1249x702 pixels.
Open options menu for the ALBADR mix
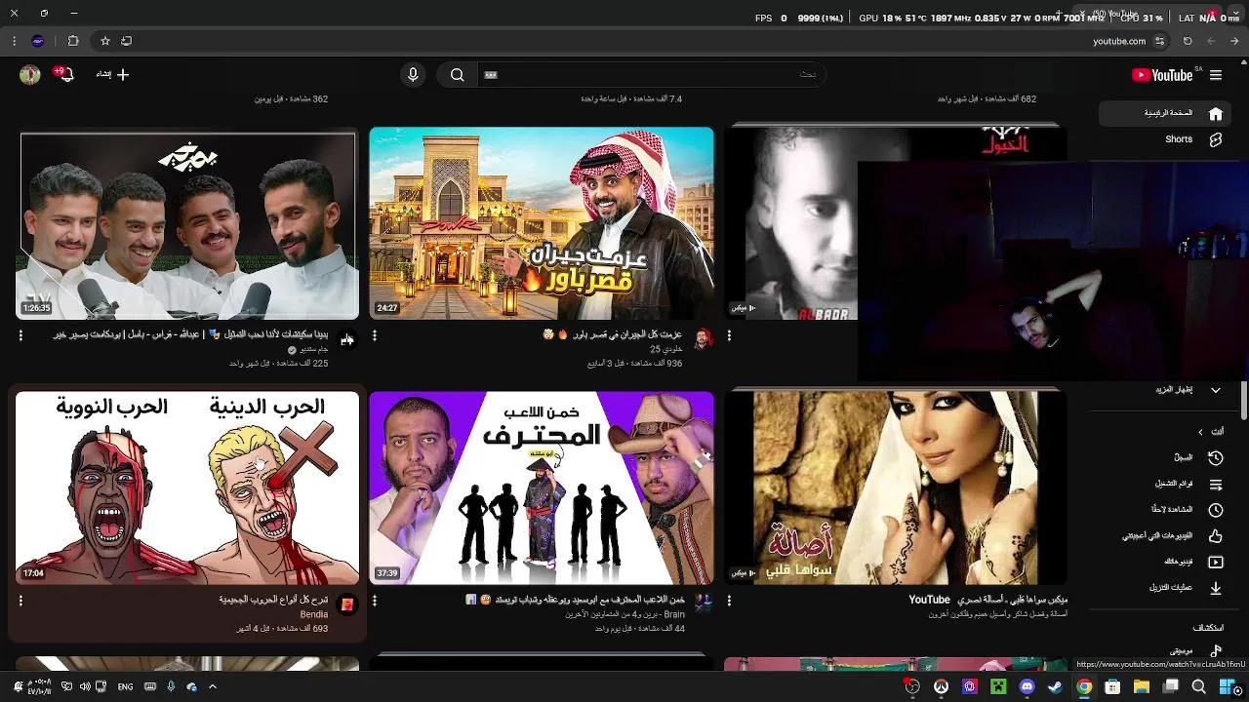point(729,335)
